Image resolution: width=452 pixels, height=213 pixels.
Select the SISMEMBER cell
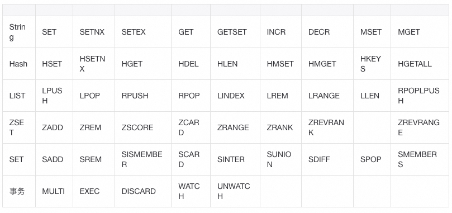click(142, 159)
